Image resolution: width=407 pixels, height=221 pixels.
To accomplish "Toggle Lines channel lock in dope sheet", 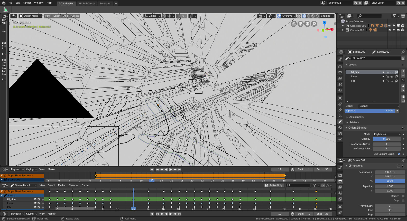I will (x=42, y=203).
